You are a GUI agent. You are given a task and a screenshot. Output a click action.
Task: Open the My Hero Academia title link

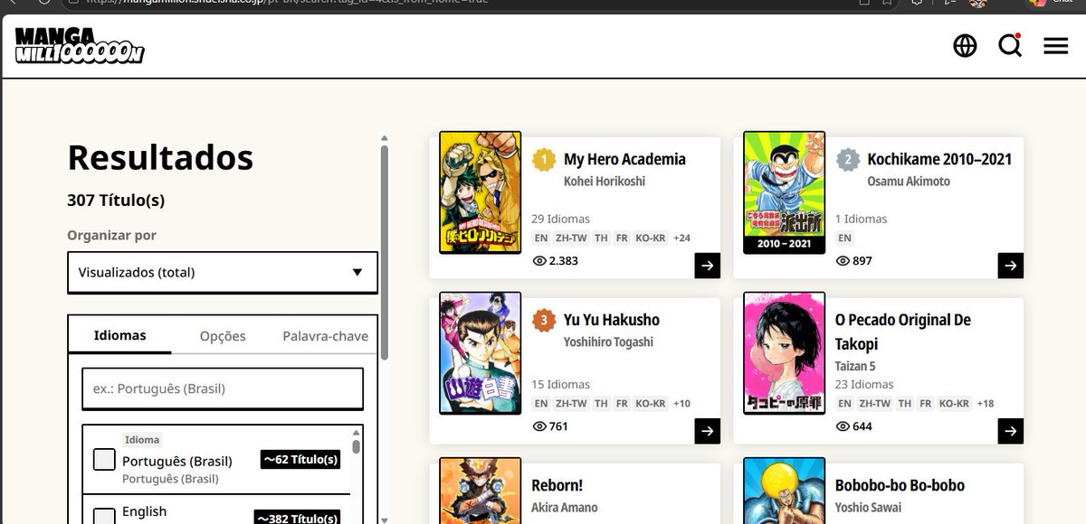pos(624,159)
